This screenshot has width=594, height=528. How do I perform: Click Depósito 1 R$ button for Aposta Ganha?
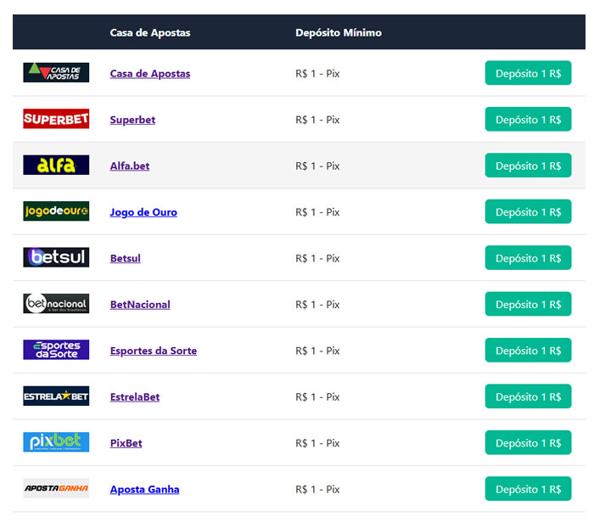pyautogui.click(x=528, y=489)
